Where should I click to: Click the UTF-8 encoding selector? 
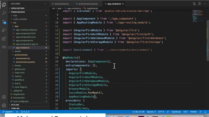click(161, 112)
